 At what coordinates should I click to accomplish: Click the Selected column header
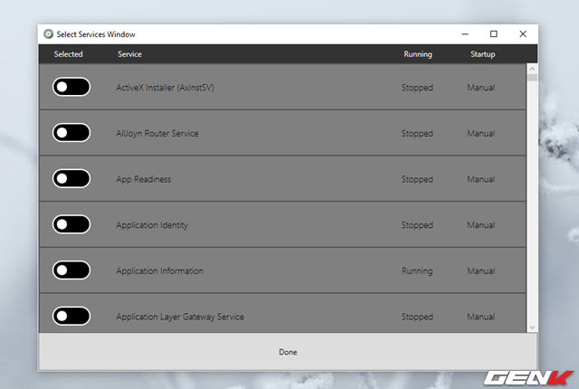coord(69,54)
